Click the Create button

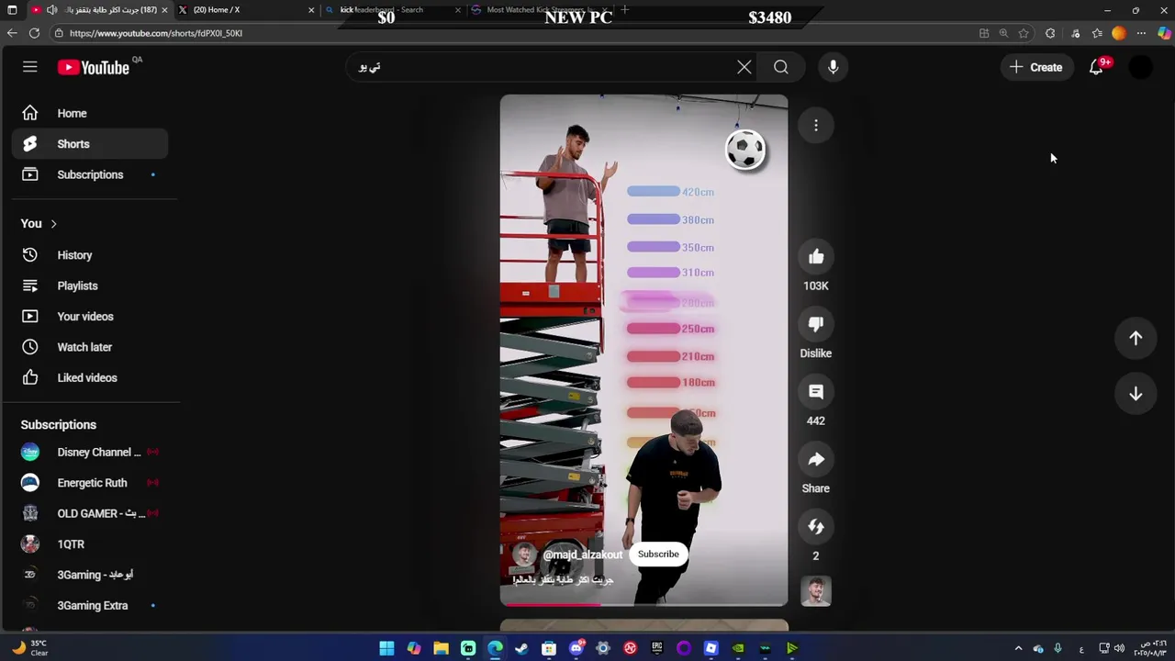point(1036,67)
